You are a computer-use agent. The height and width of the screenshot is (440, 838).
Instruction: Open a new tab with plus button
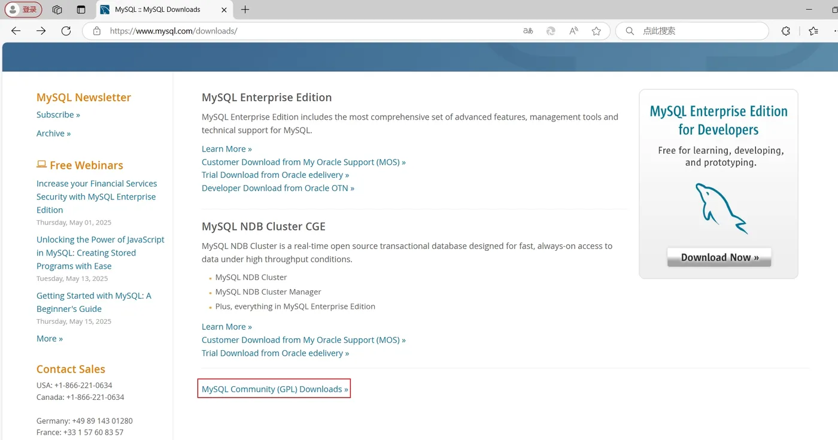[x=245, y=10]
